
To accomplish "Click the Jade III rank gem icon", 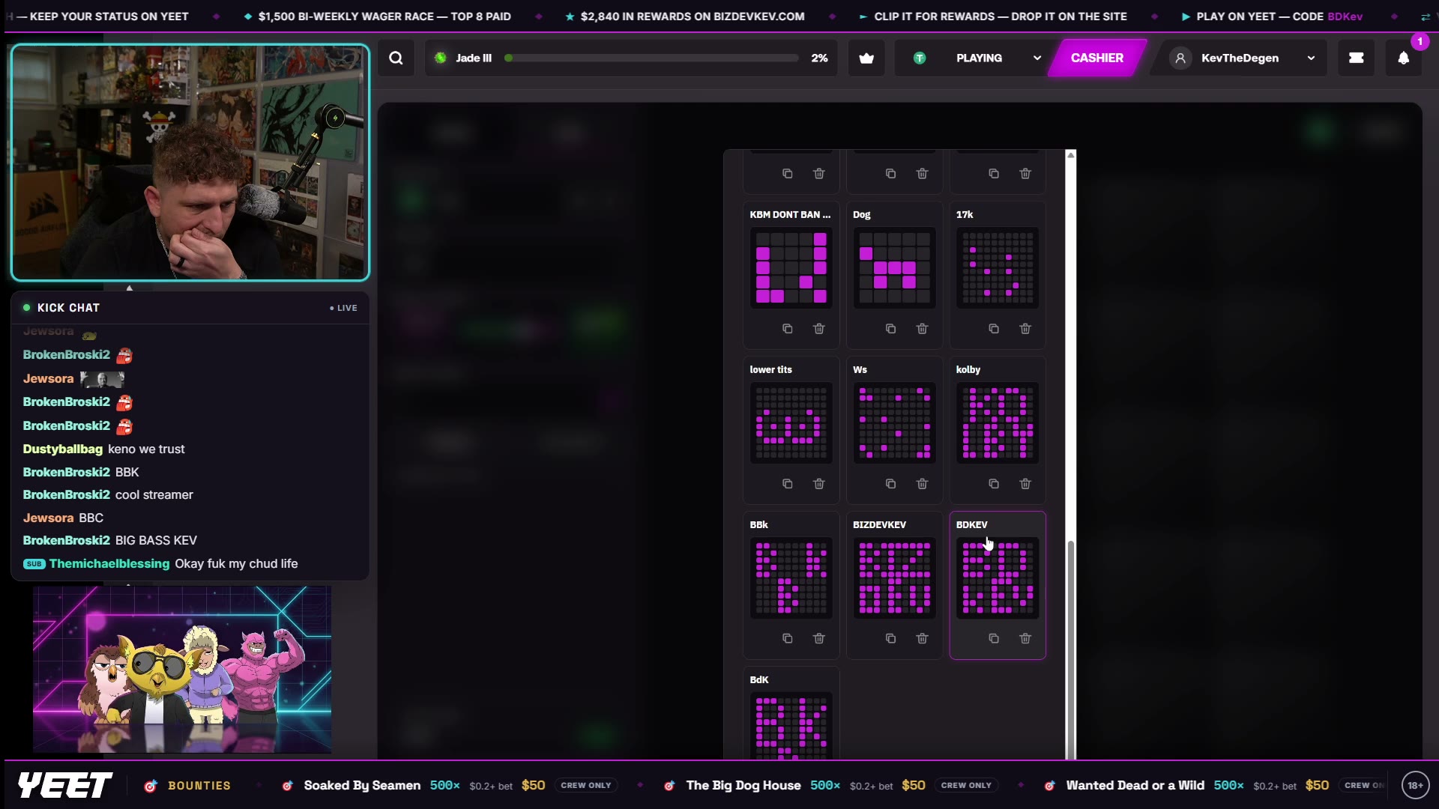I will point(441,58).
